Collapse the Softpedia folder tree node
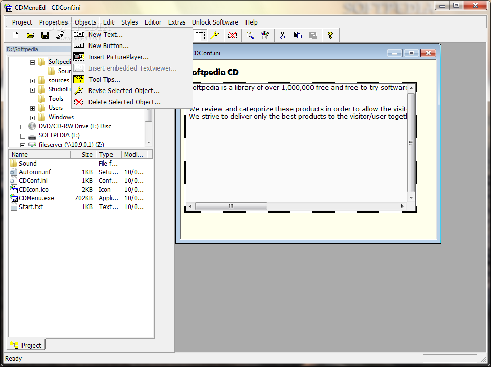This screenshot has height=367, width=491. (x=32, y=62)
